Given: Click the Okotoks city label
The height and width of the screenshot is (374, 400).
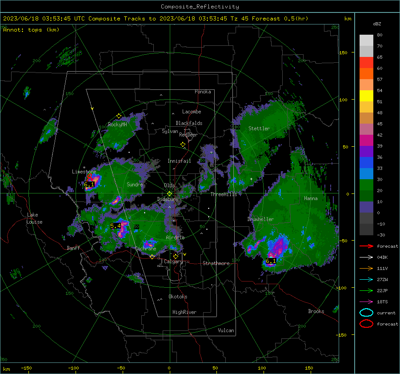Looking at the screenshot, I should coord(178,297).
